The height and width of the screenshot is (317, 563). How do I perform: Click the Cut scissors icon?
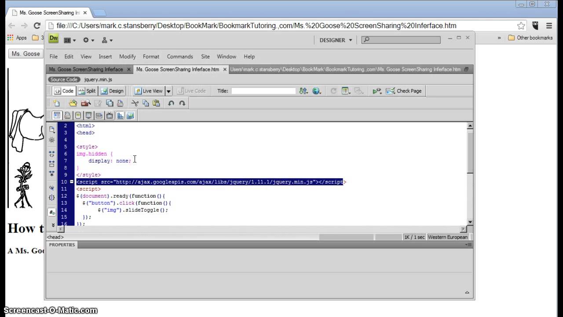point(135,103)
